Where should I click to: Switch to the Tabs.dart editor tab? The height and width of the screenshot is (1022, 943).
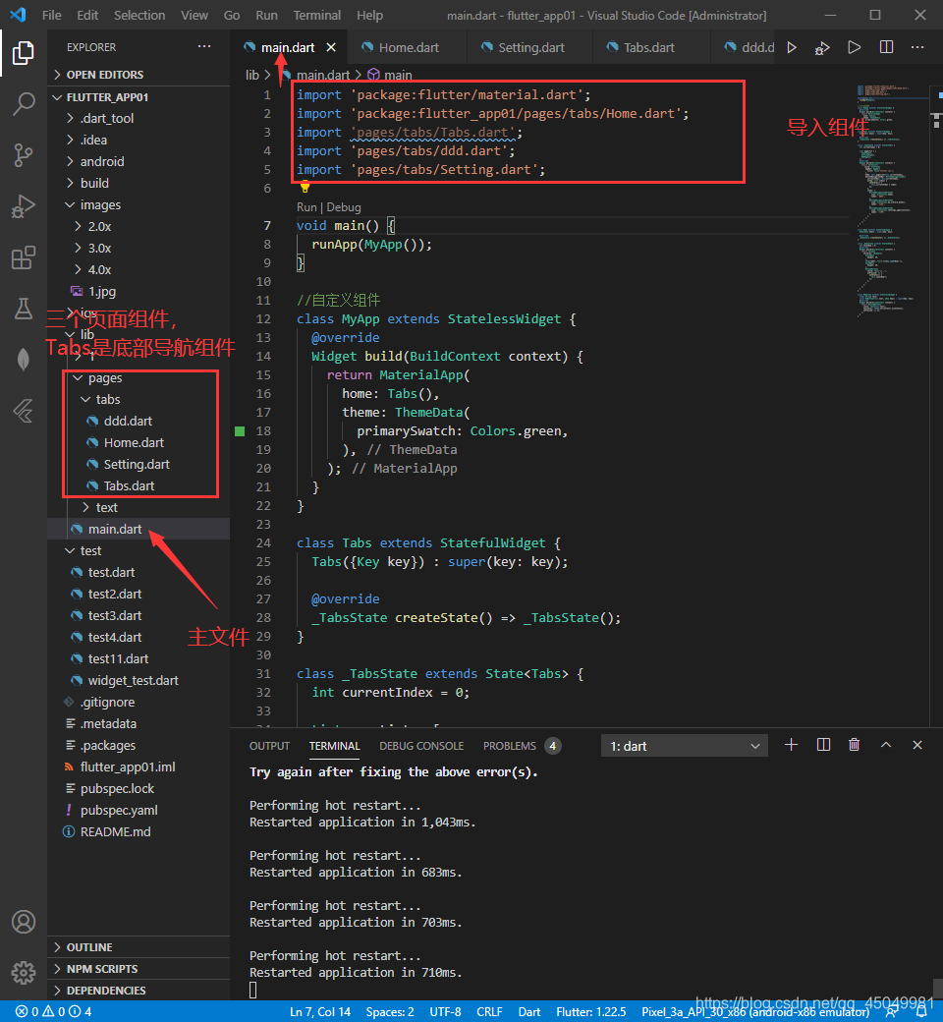648,47
